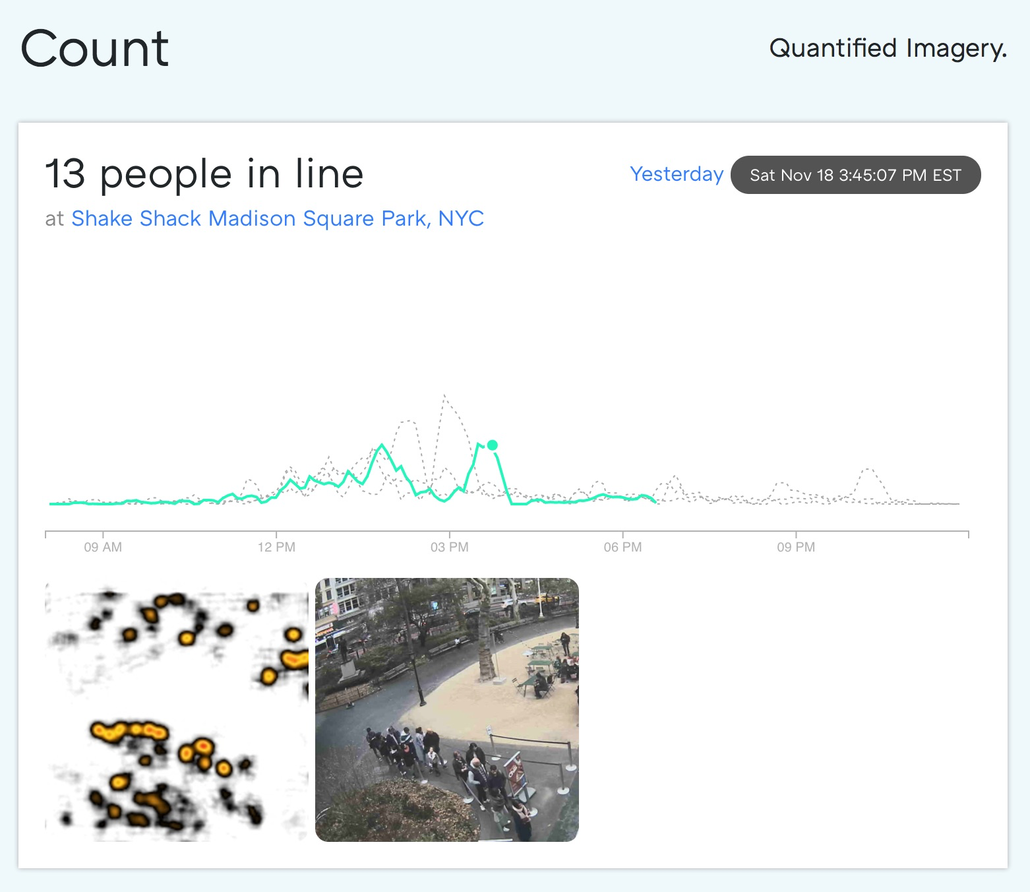Open the Yesterday link
The height and width of the screenshot is (892, 1030).
click(677, 174)
